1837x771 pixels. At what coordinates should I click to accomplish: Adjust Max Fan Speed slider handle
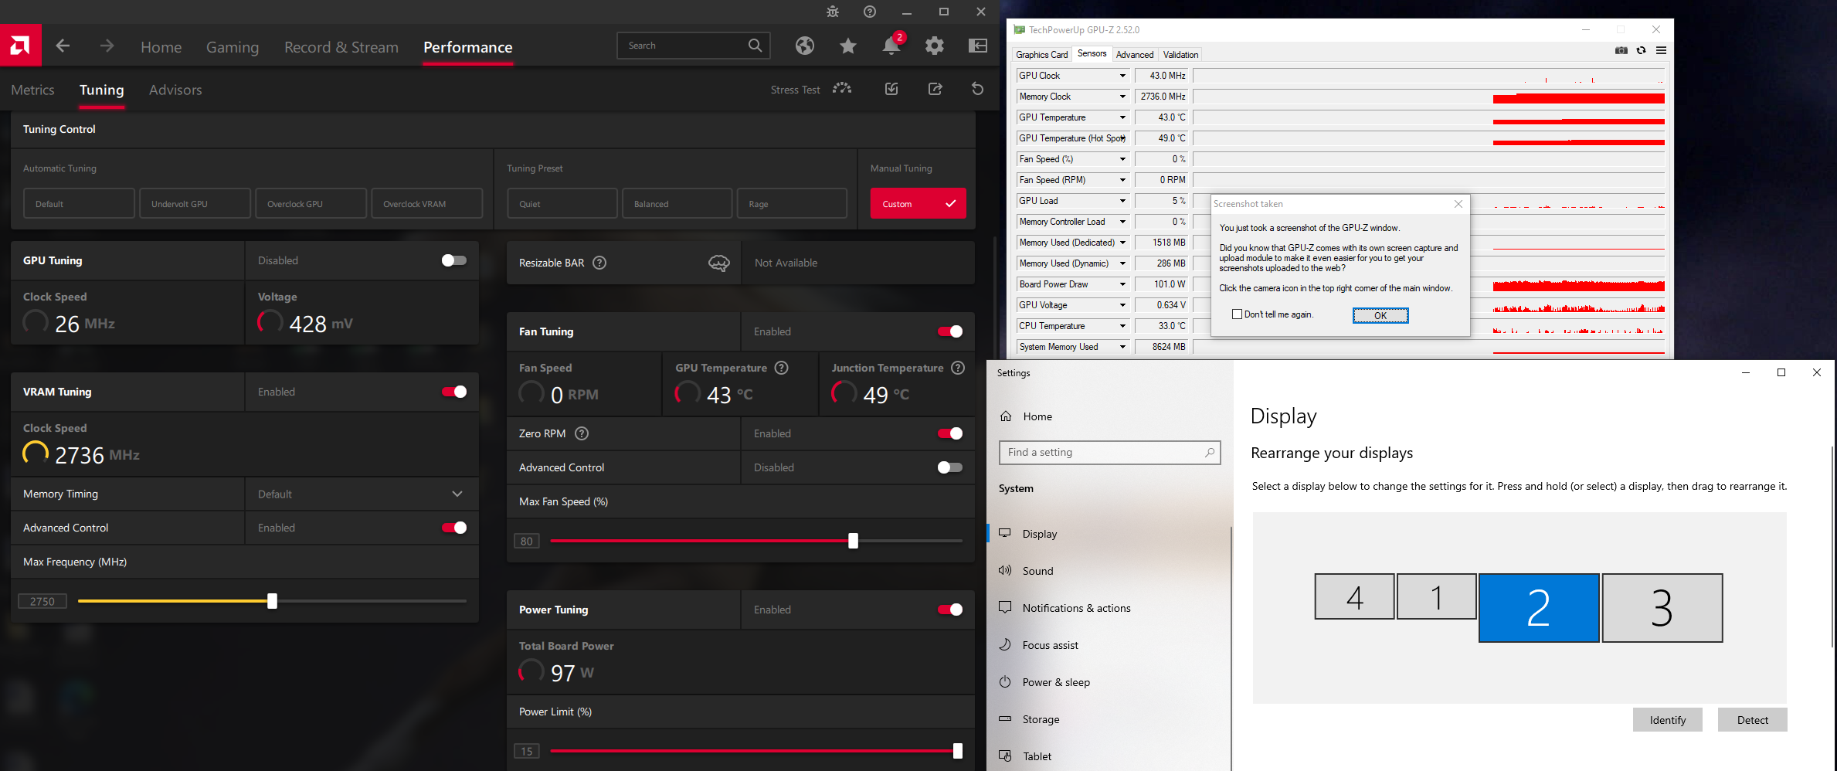point(853,541)
